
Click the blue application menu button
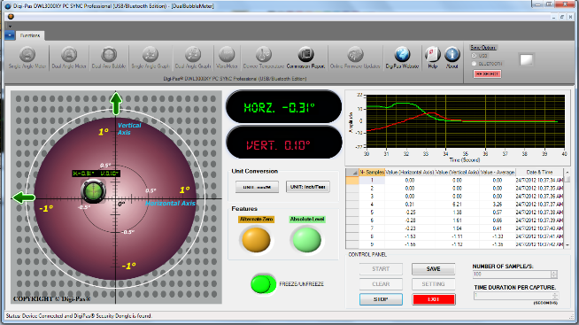click(x=10, y=35)
